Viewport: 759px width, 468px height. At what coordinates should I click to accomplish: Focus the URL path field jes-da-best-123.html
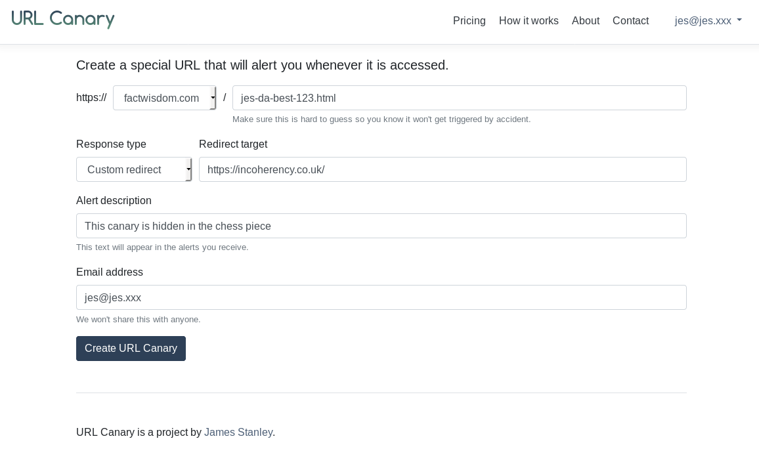click(x=459, y=98)
